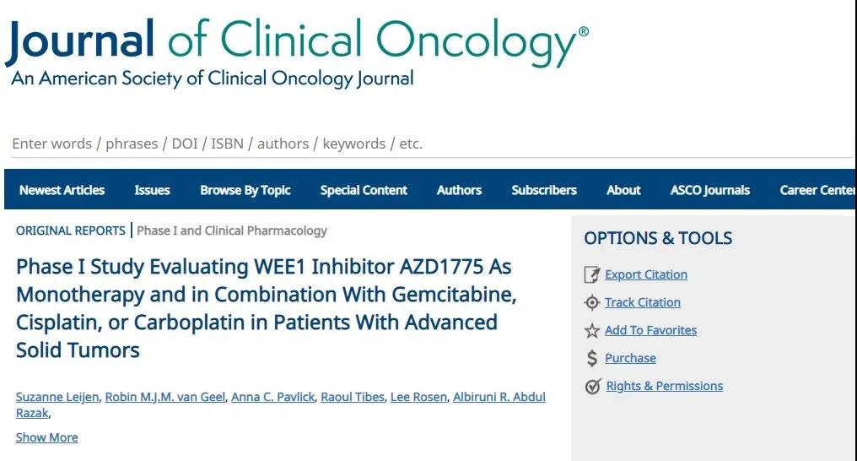Click the Journal of Clinical Oncology logo

pos(295,49)
